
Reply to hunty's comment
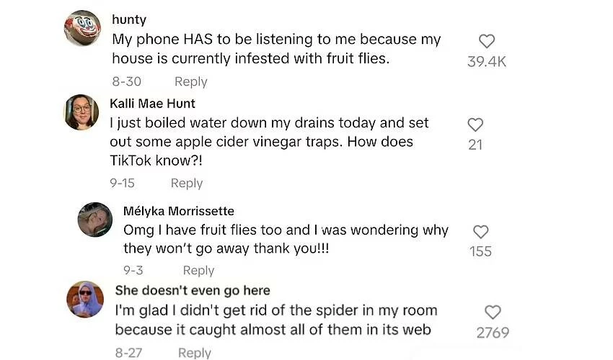pyautogui.click(x=191, y=81)
